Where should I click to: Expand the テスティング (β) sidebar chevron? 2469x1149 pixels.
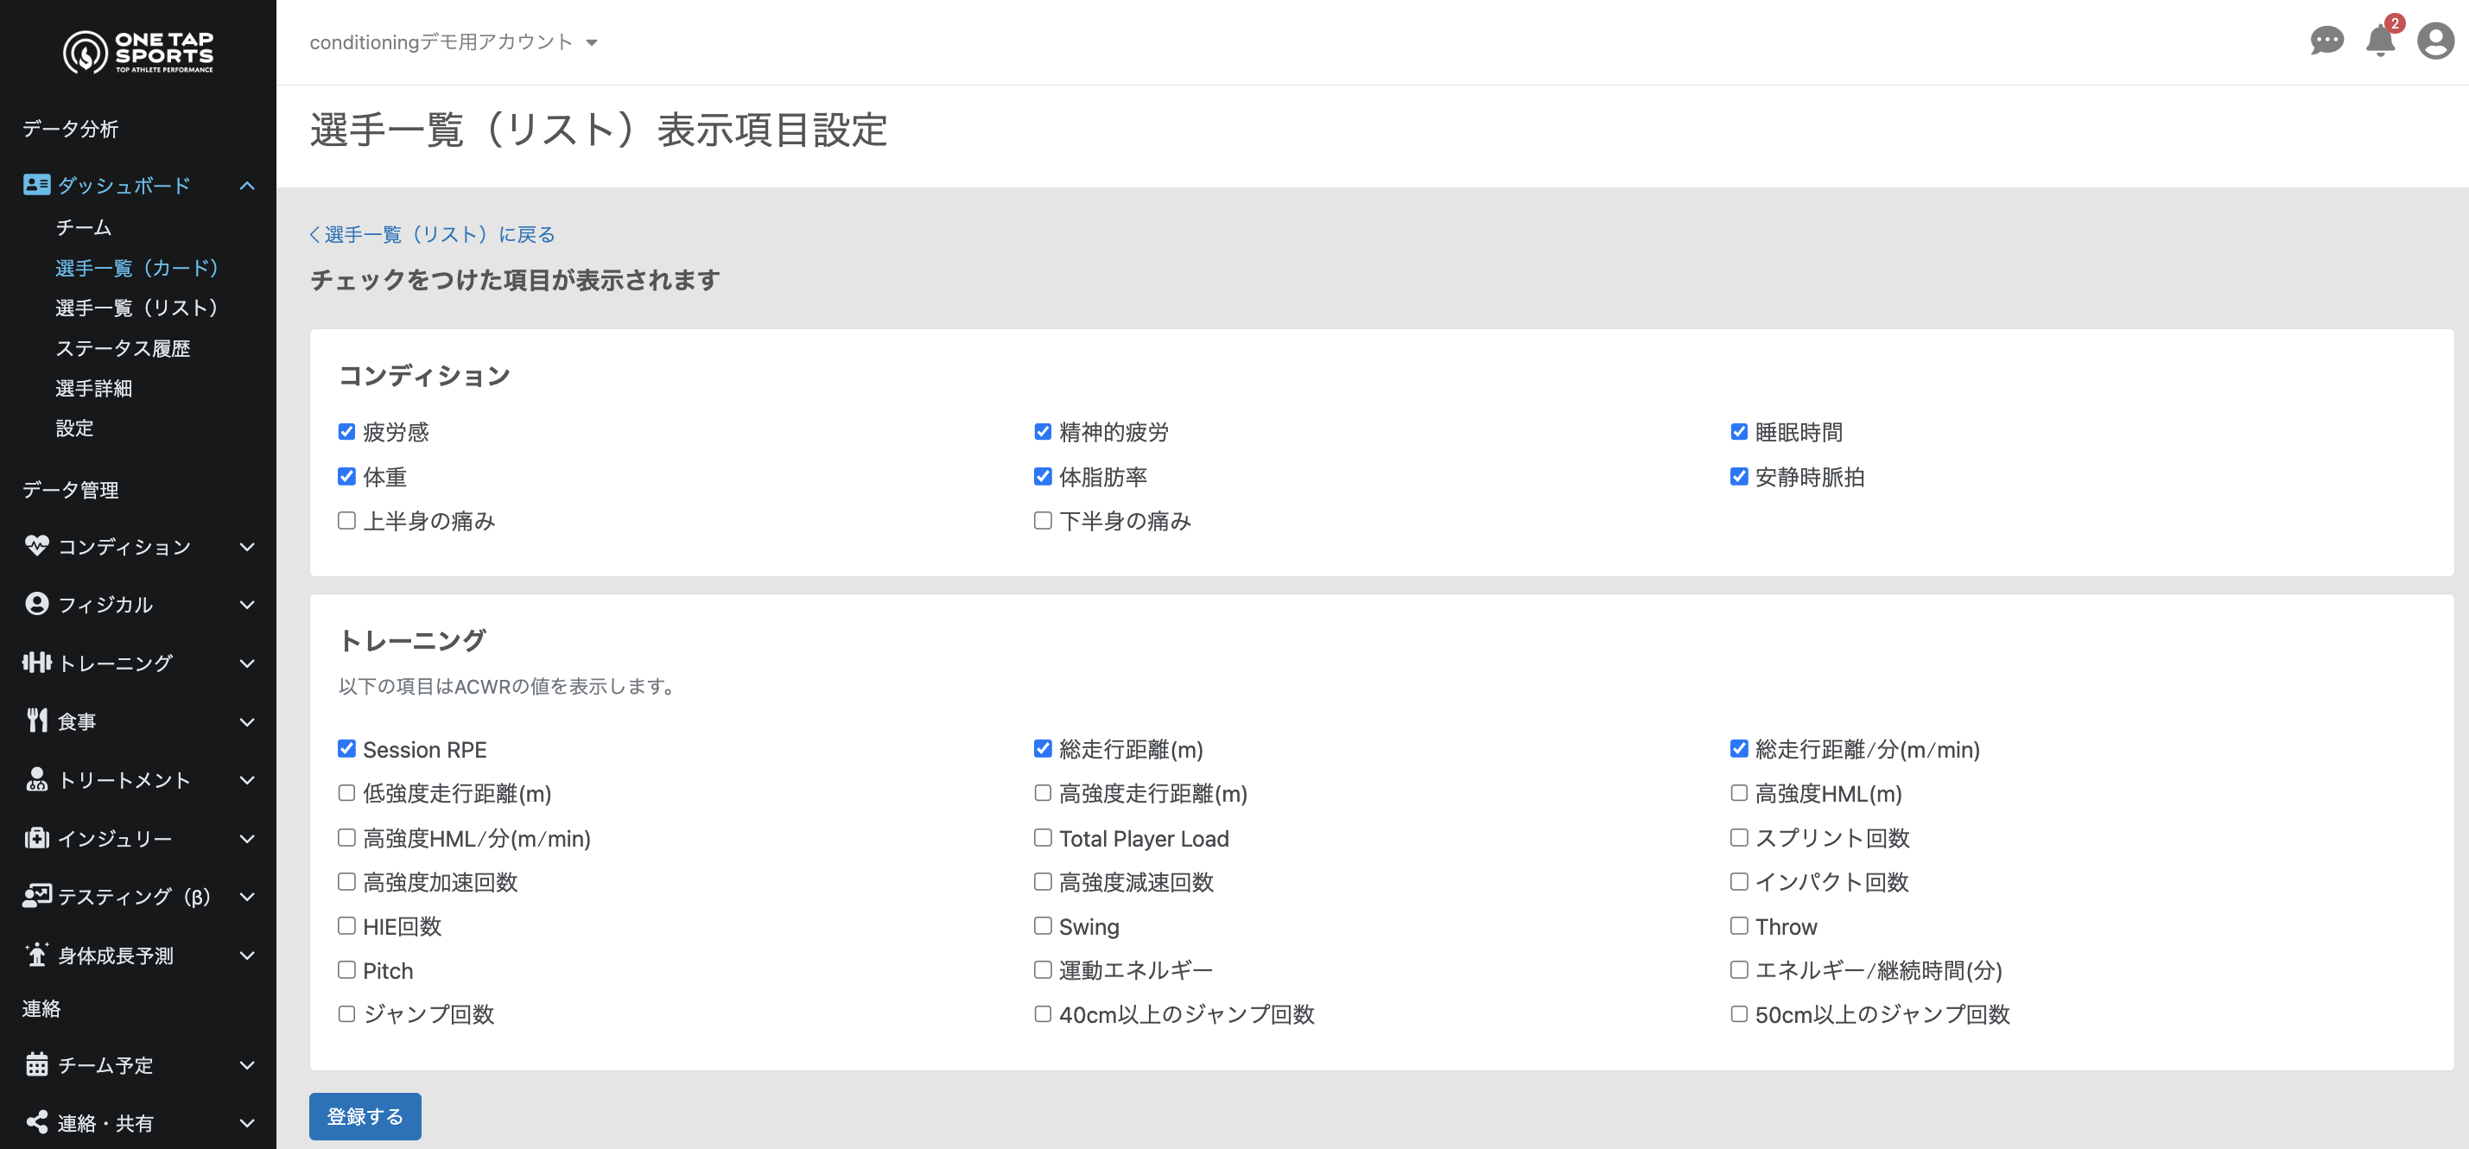pos(247,897)
